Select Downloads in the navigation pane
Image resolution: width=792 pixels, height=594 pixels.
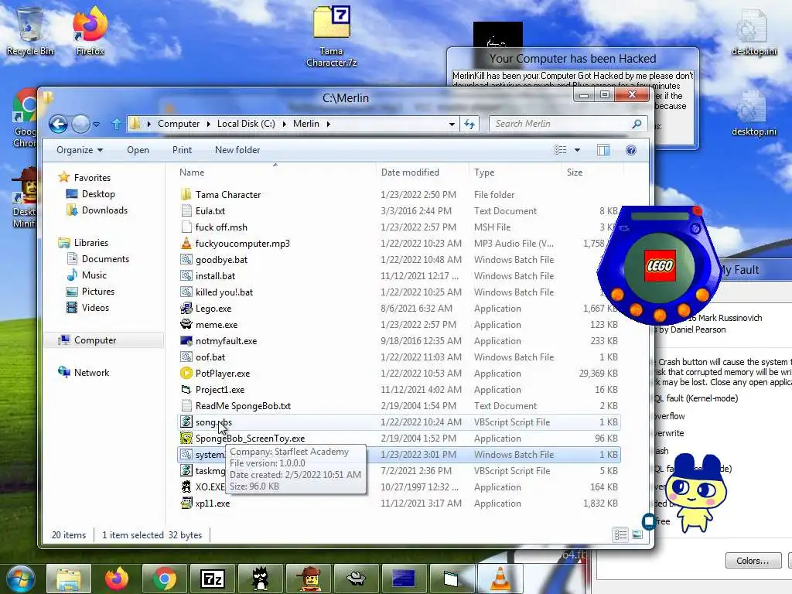click(104, 210)
